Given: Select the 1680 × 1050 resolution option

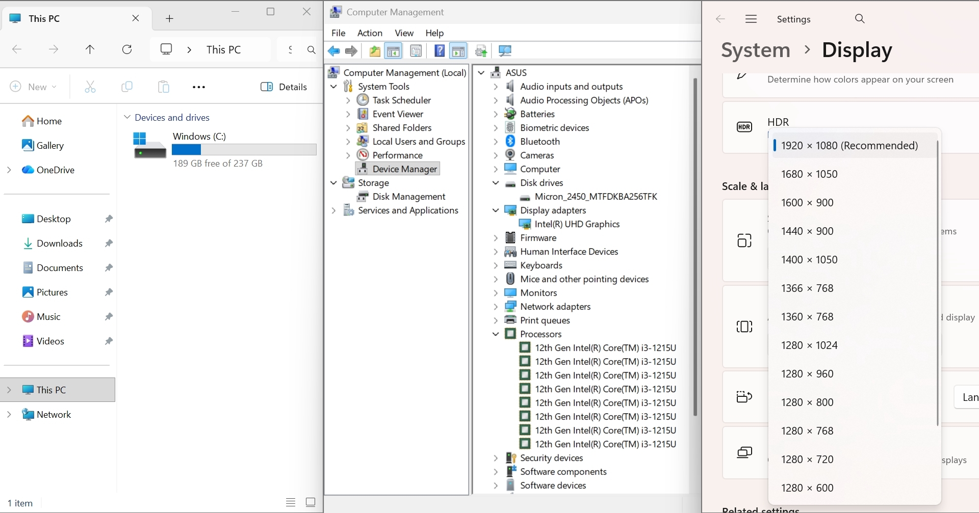Looking at the screenshot, I should 809,174.
